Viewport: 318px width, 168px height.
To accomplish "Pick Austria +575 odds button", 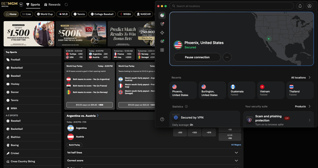I will point(209,133).
